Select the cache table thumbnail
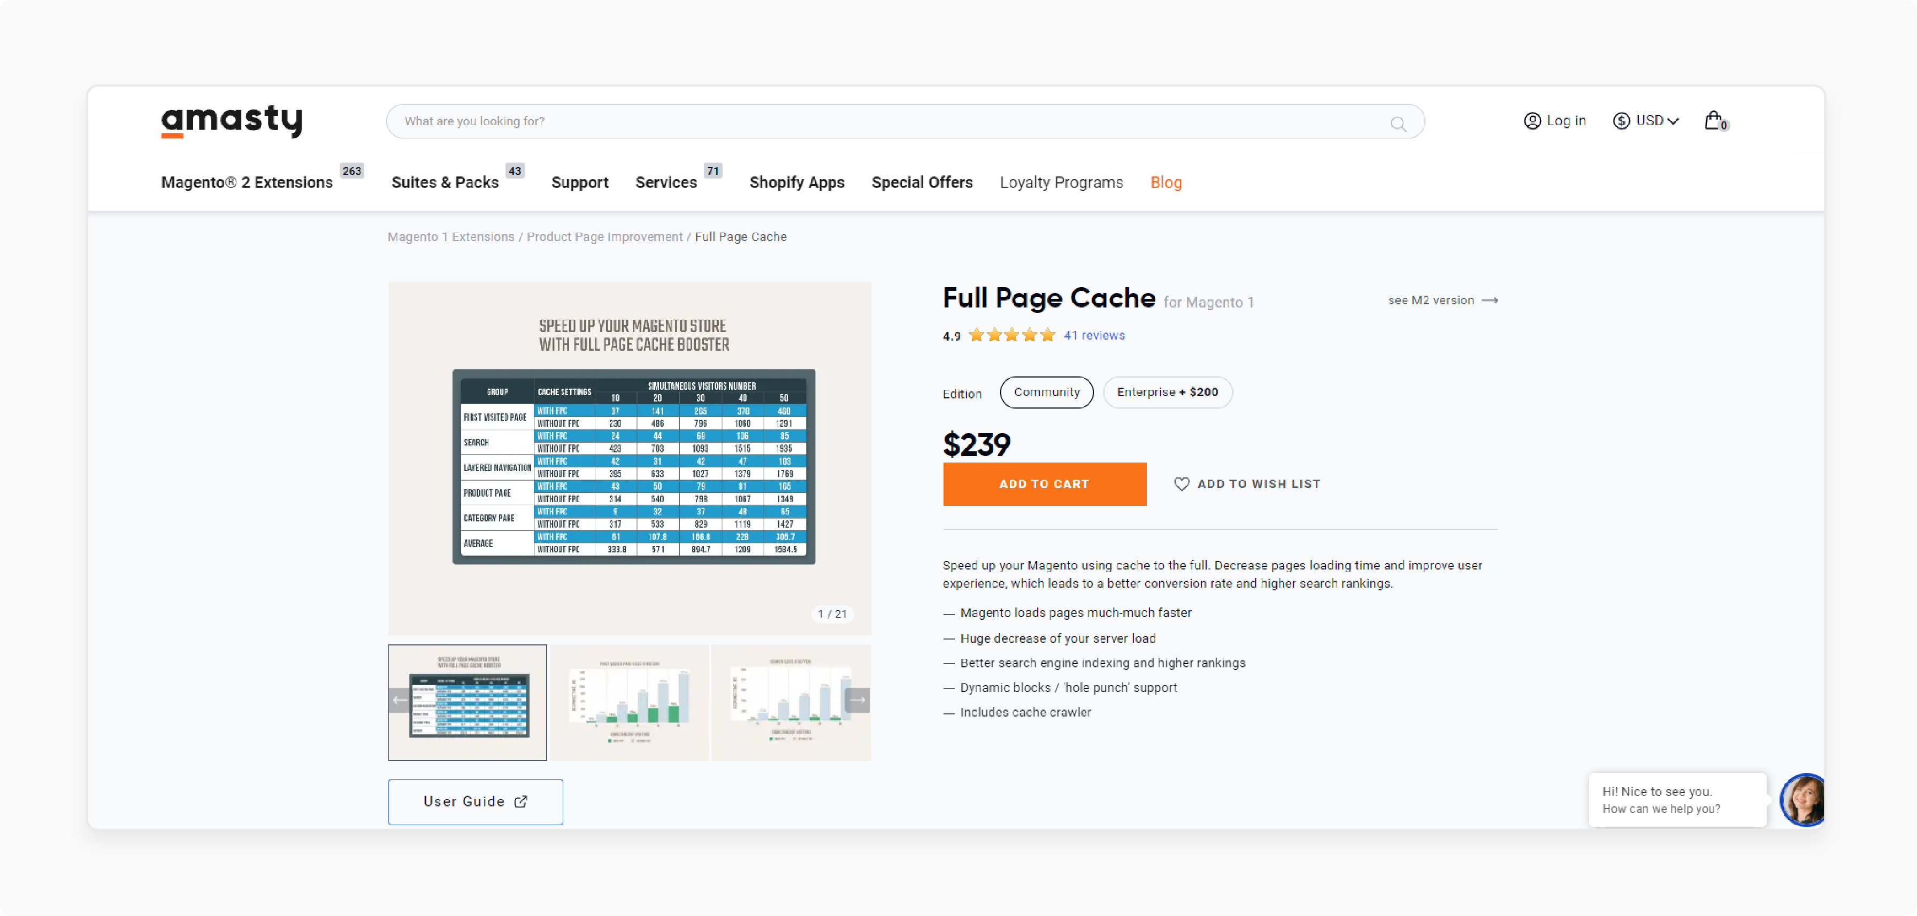 466,703
